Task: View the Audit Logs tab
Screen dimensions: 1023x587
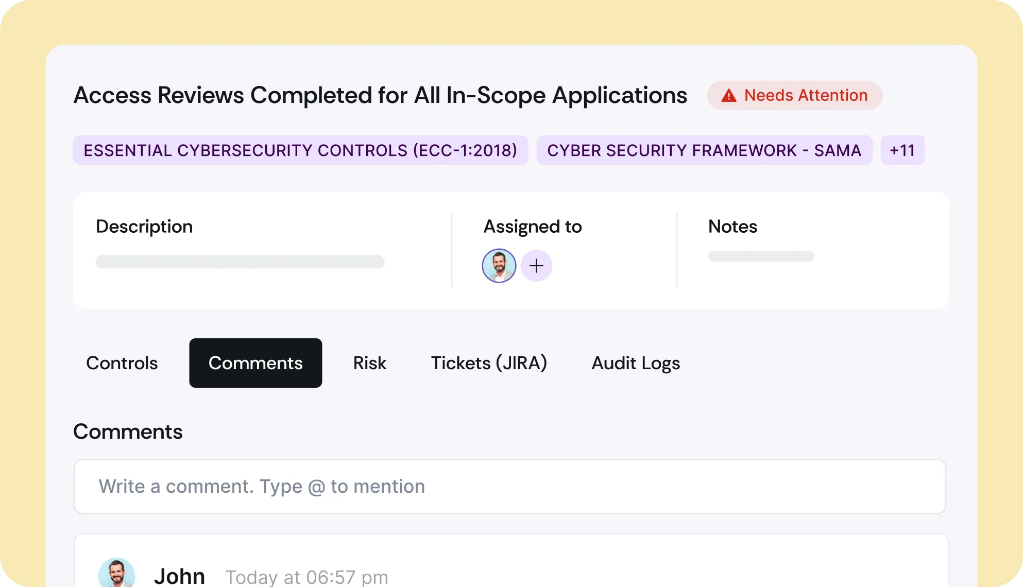Action: click(636, 363)
